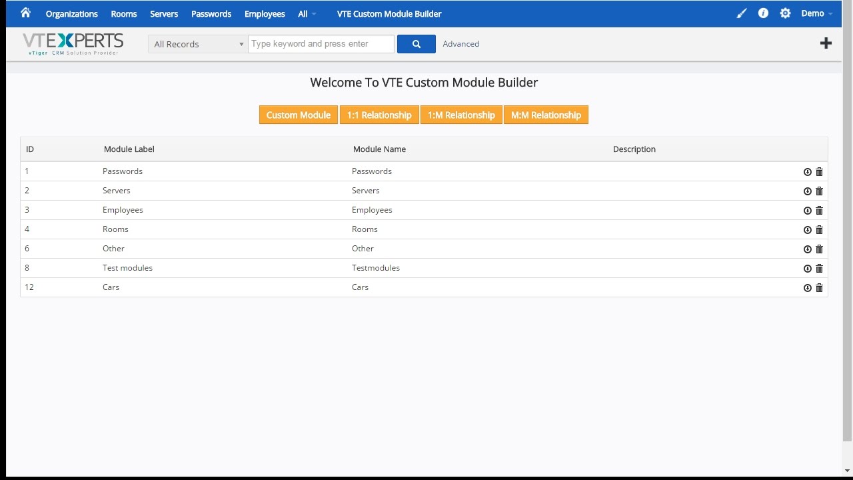Select the Rooms module label cell

coord(115,229)
